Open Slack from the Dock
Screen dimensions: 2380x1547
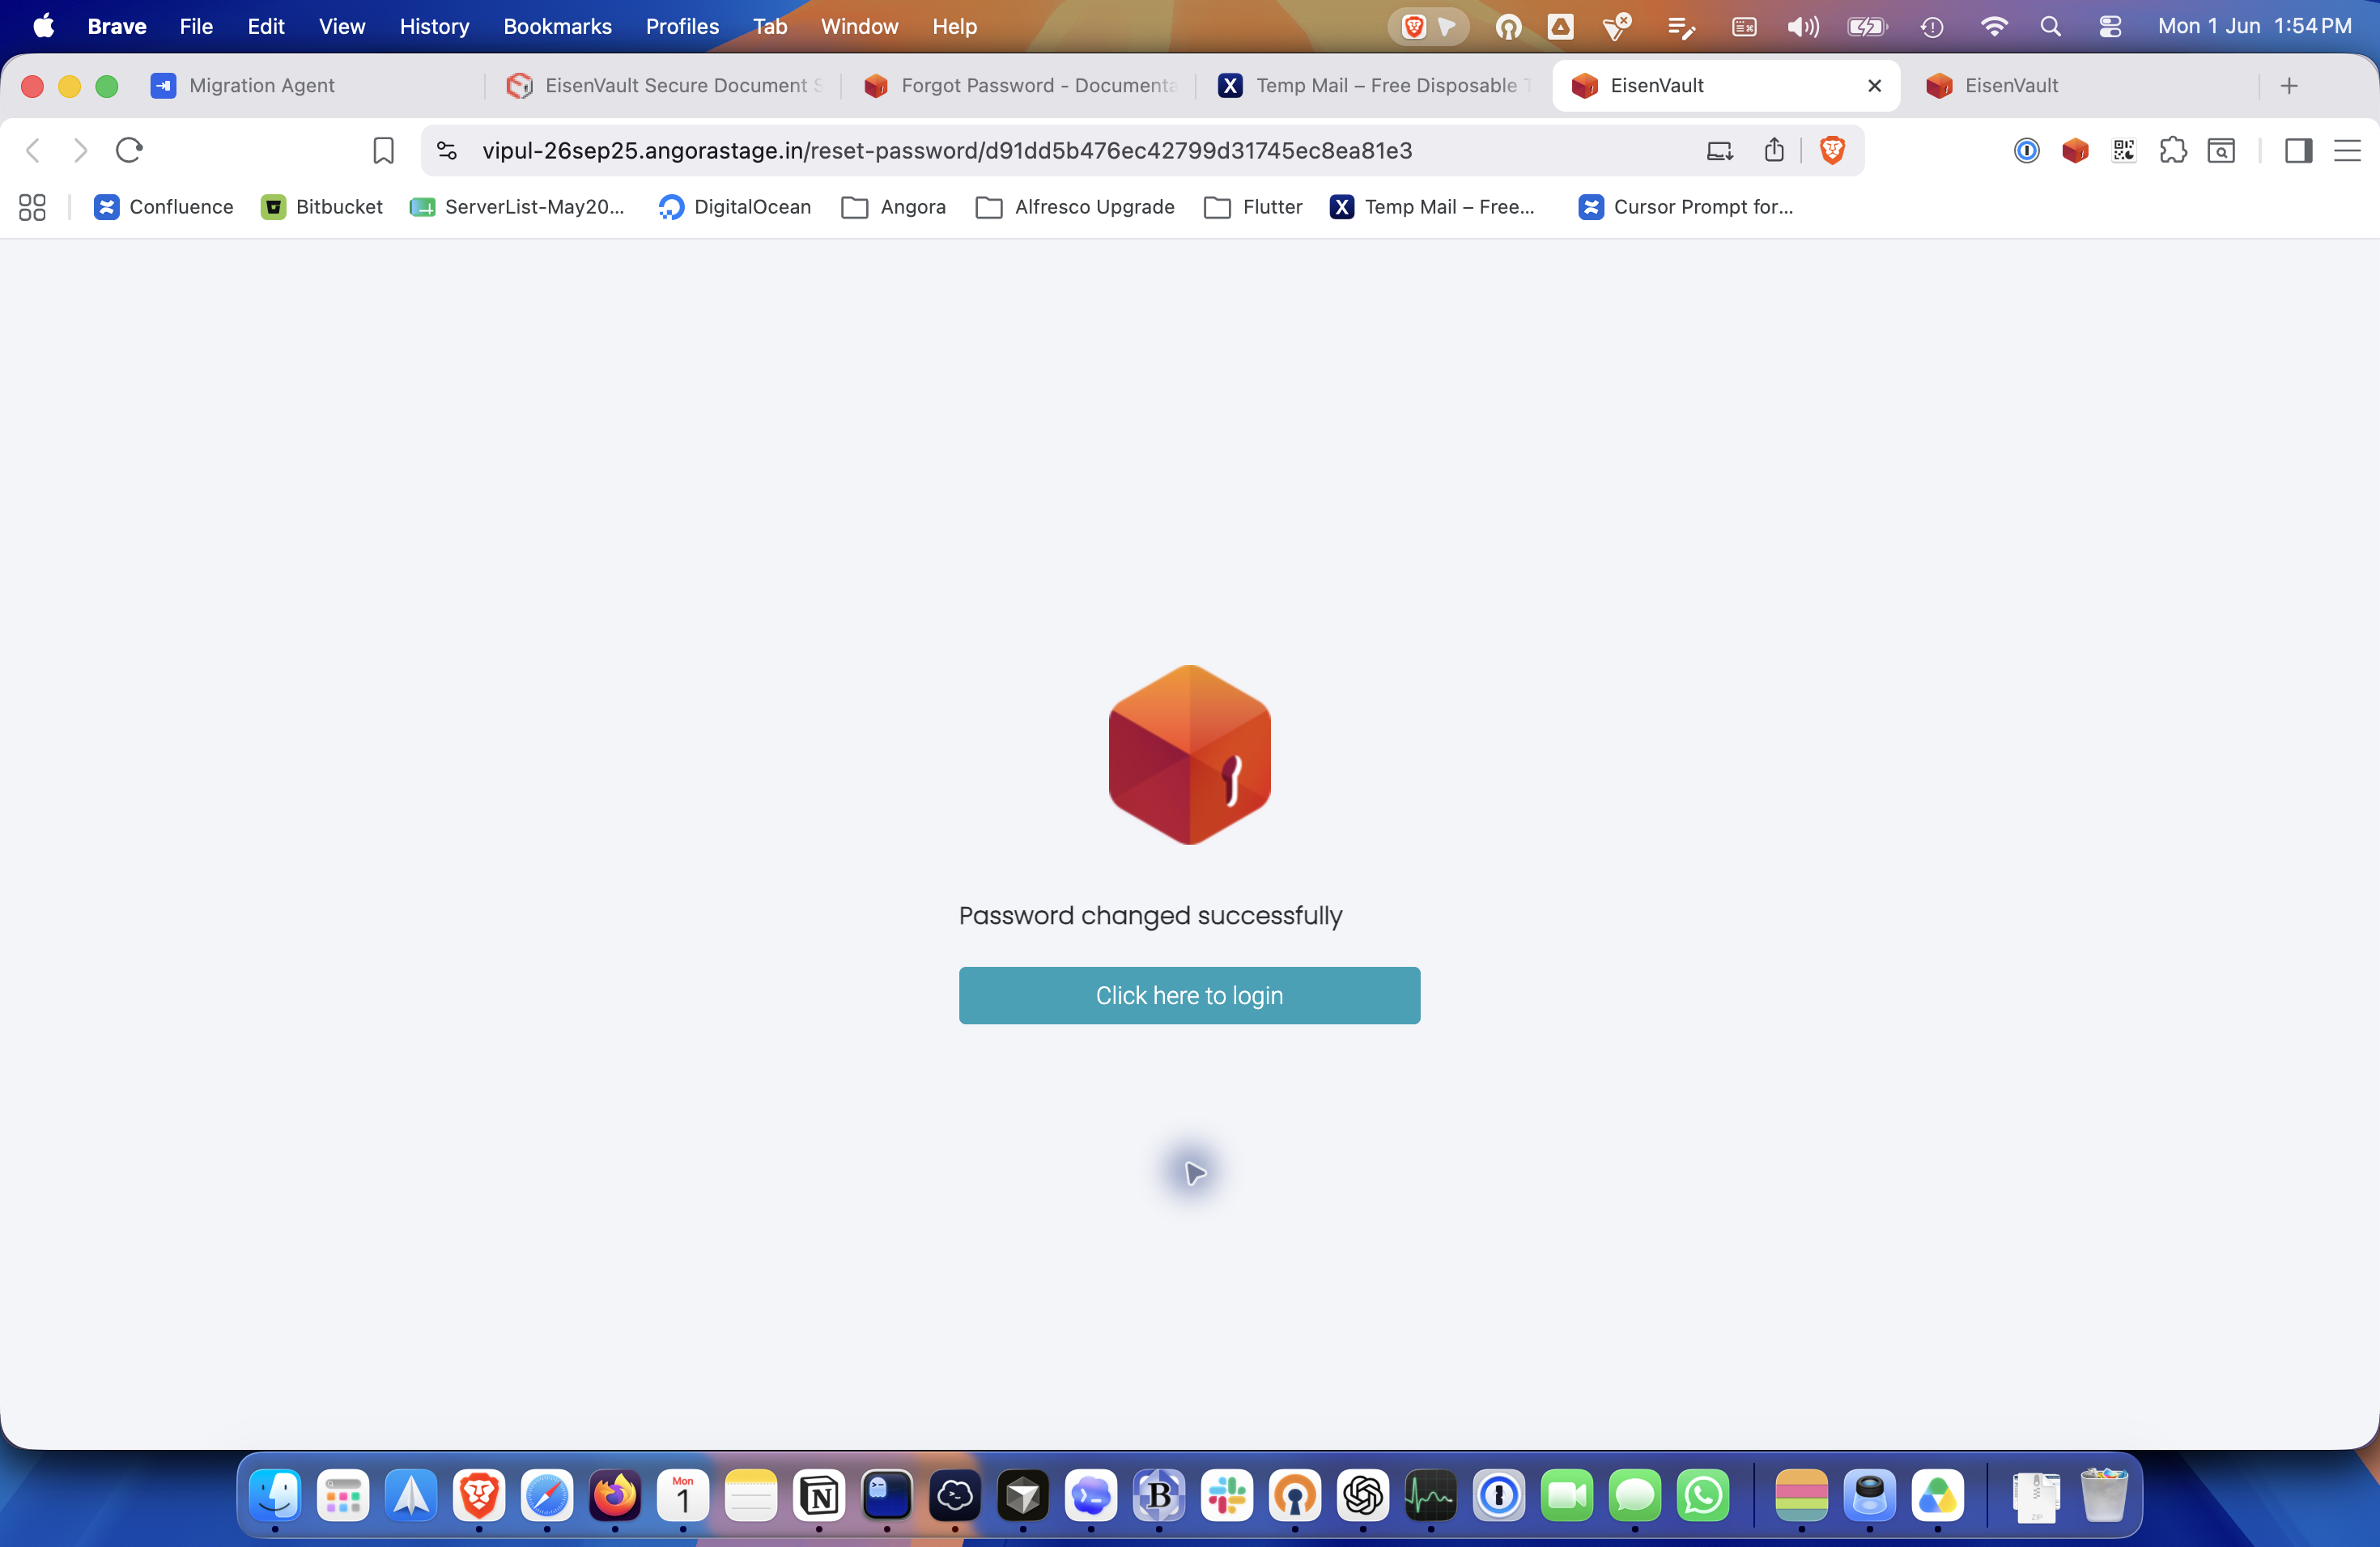click(x=1227, y=1496)
